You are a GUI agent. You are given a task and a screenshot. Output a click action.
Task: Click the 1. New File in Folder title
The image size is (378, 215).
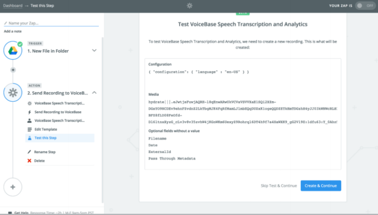(48, 51)
